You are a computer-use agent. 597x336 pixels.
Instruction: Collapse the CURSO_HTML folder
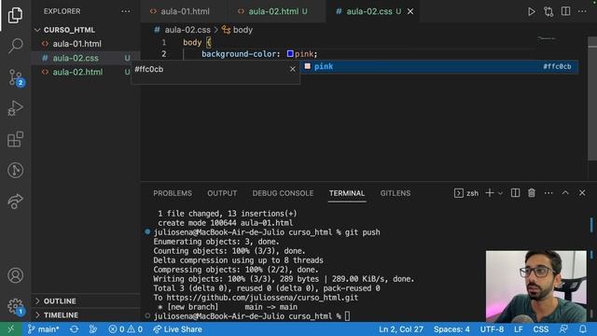pyautogui.click(x=69, y=30)
